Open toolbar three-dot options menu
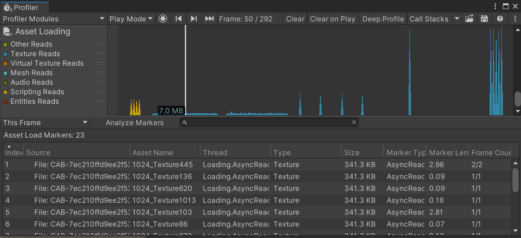The height and width of the screenshot is (238, 521). [x=515, y=19]
